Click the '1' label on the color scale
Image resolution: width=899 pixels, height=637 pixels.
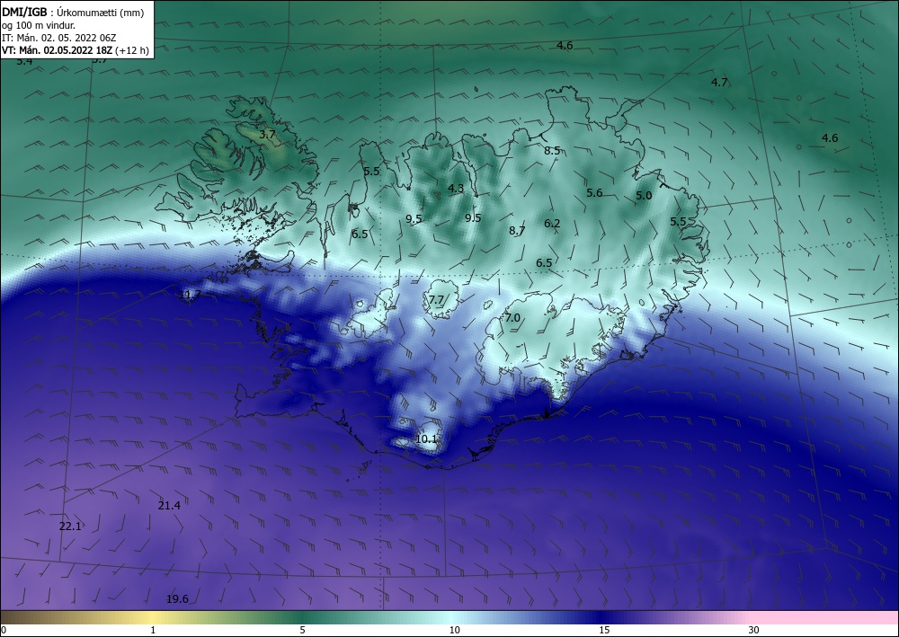[153, 631]
